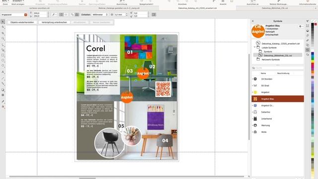Select Dekoshop_Bibliothek_CSL.csl in symbol tree

(278, 55)
